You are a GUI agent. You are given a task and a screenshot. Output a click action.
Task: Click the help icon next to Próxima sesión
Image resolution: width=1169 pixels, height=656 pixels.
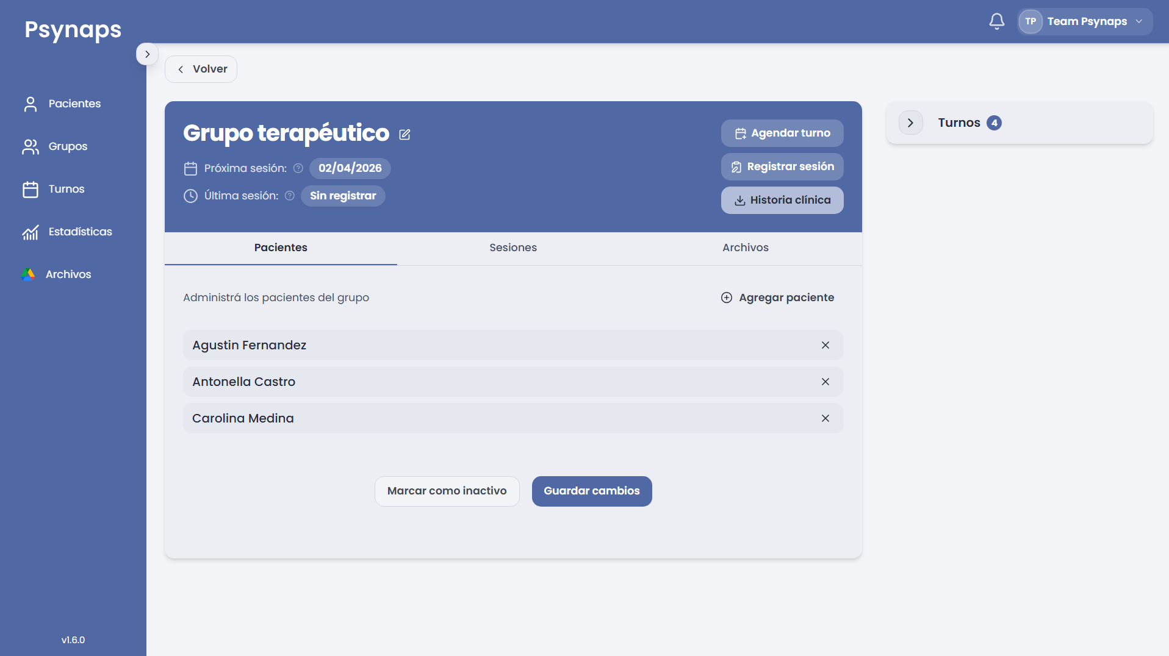coord(298,168)
